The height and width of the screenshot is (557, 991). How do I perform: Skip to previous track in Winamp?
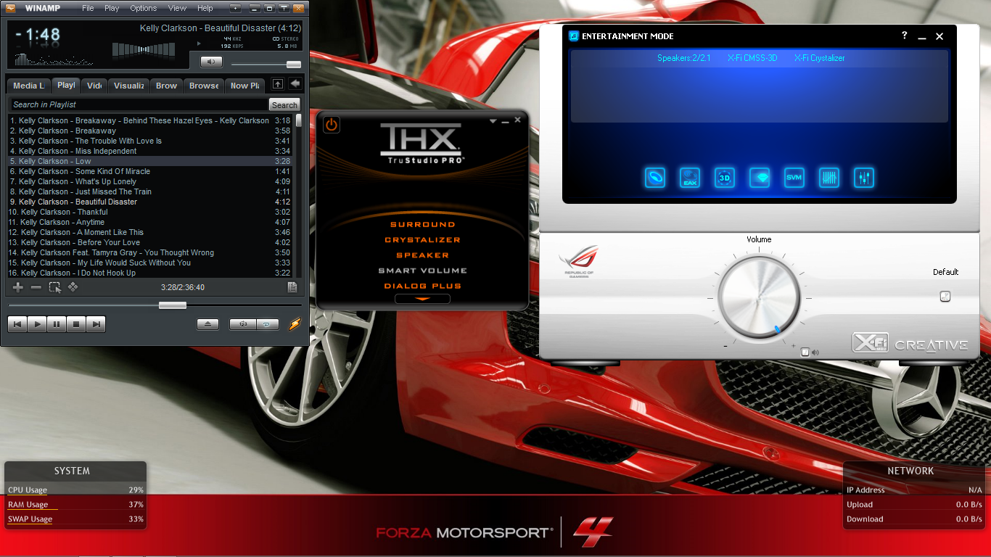(x=17, y=324)
